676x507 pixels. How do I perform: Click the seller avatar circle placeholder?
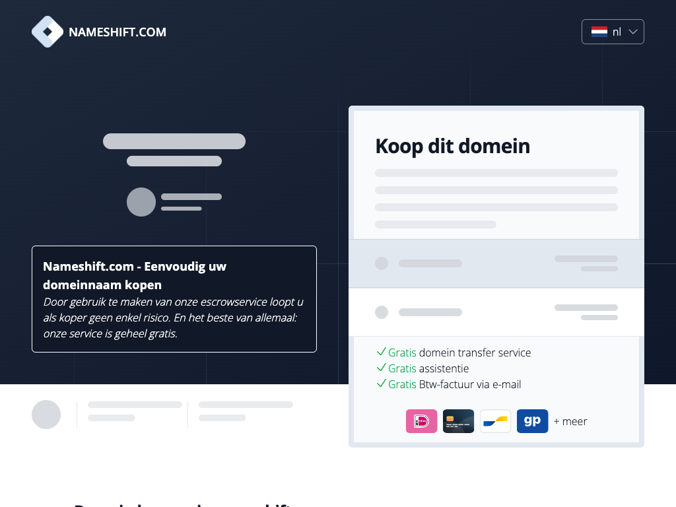pos(141,202)
